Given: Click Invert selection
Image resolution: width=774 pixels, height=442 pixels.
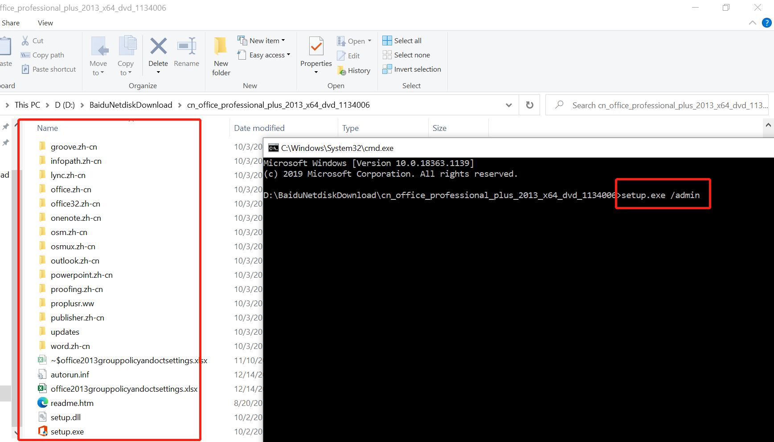Looking at the screenshot, I should [412, 69].
